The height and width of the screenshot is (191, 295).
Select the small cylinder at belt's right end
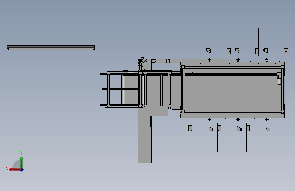click(x=279, y=81)
